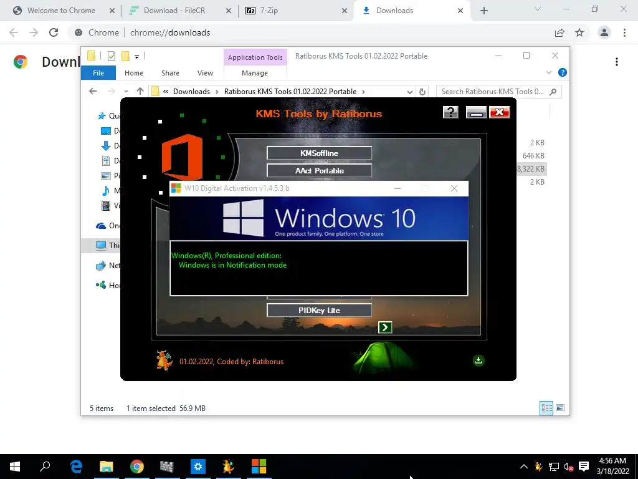Image resolution: width=638 pixels, height=479 pixels.
Task: Open Explorer help blue question icon
Action: 563,72
